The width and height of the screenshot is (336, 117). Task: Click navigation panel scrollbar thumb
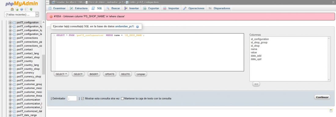[x=43, y=65]
